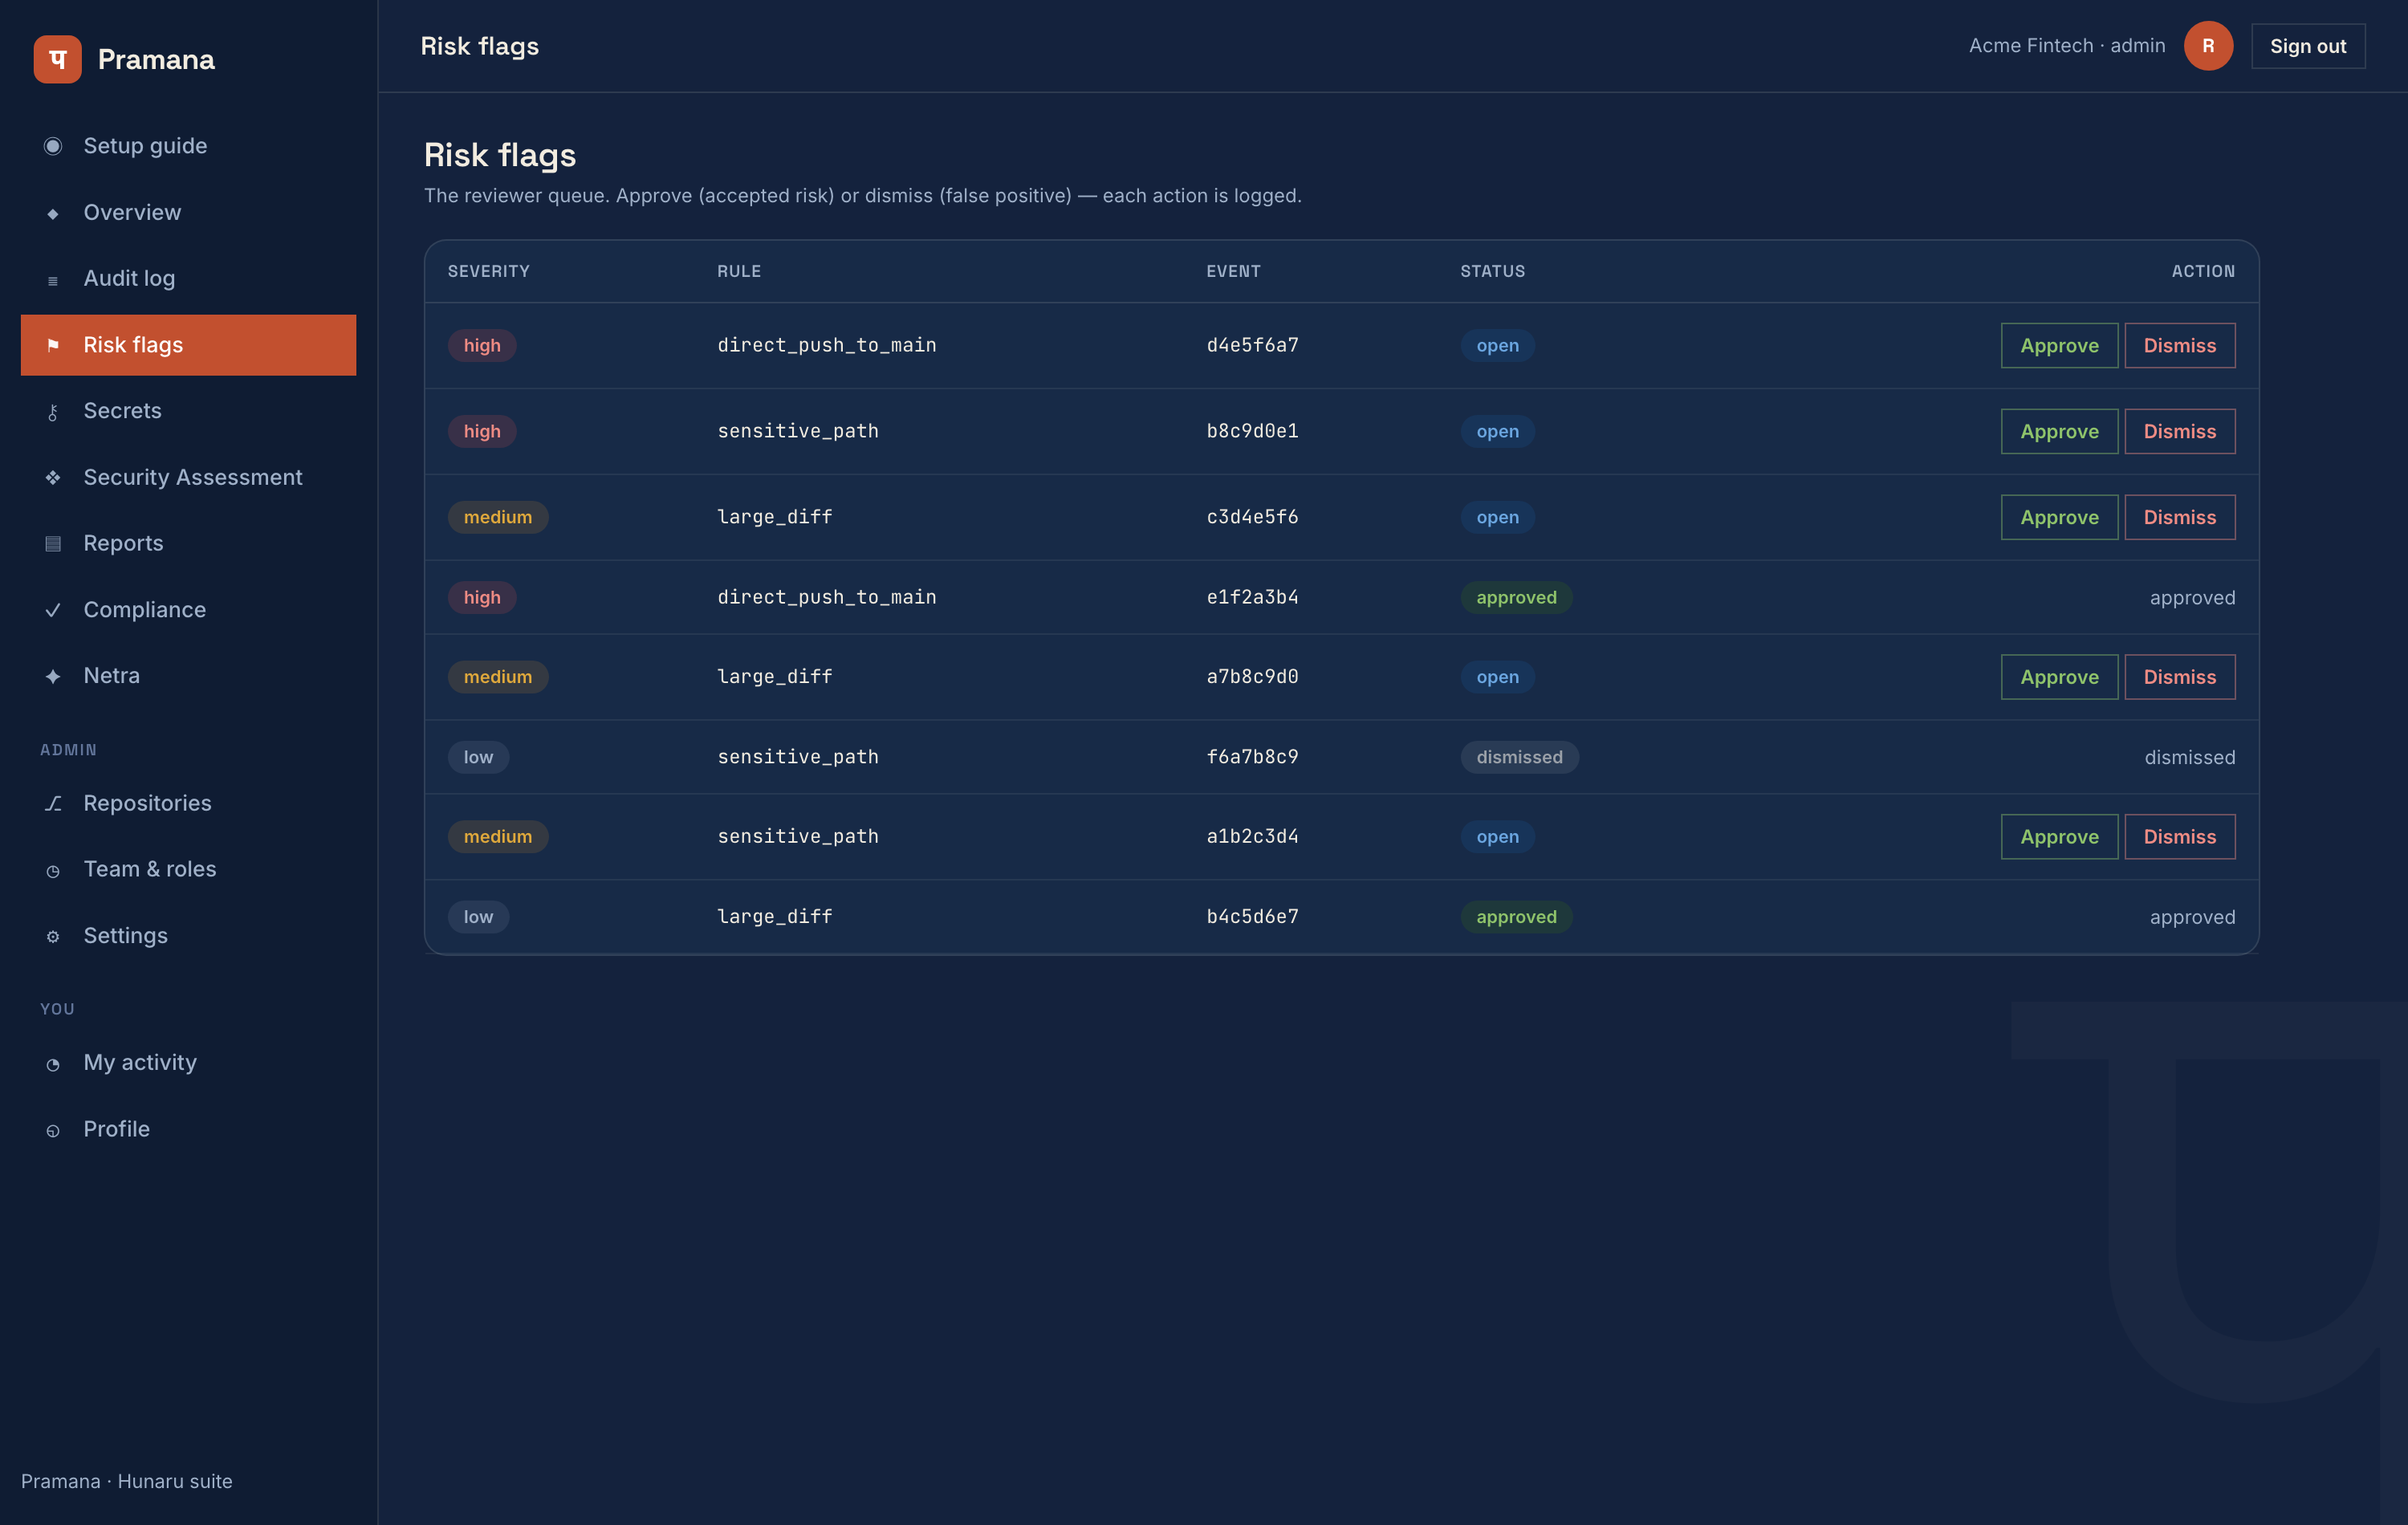Click the Netra star icon
This screenshot has width=2408, height=1525.
click(53, 676)
